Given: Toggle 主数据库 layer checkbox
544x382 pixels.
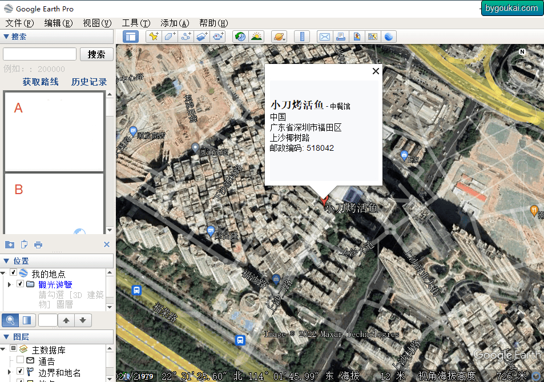Looking at the screenshot, I should pyautogui.click(x=14, y=348).
